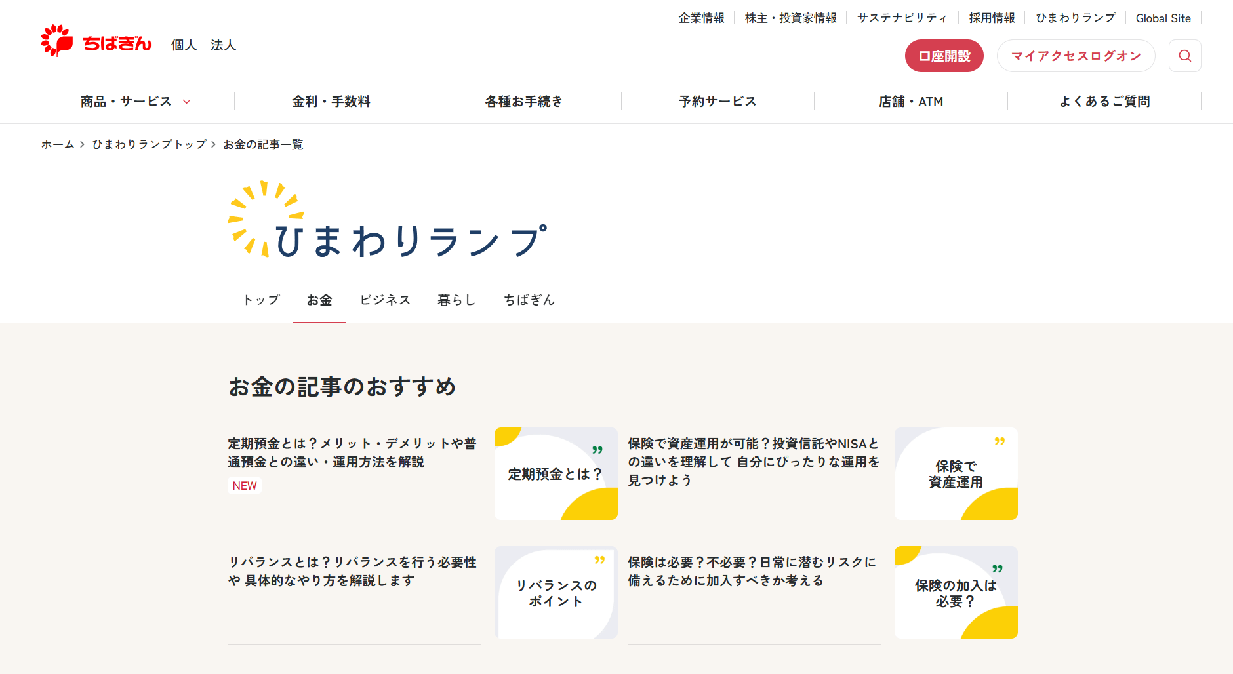
Task: Open the search magnifier icon
Action: 1184,56
